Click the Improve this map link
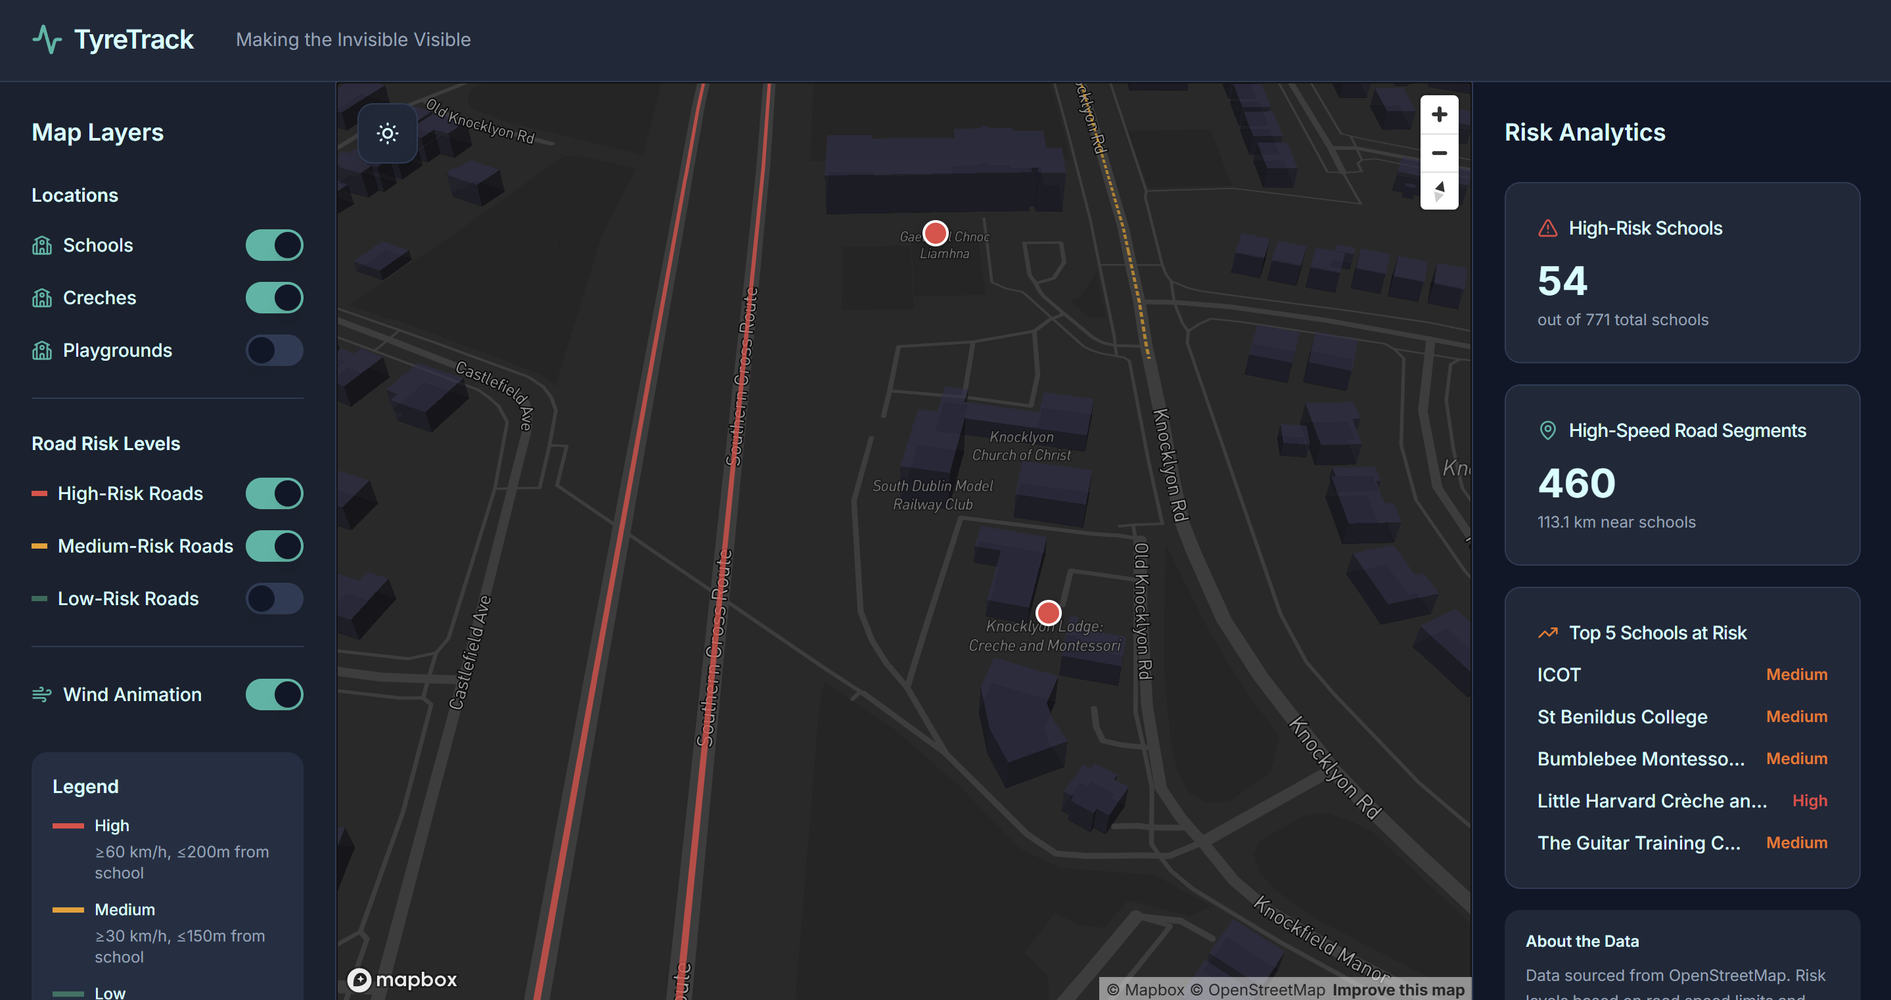Image resolution: width=1891 pixels, height=1000 pixels. (1398, 989)
